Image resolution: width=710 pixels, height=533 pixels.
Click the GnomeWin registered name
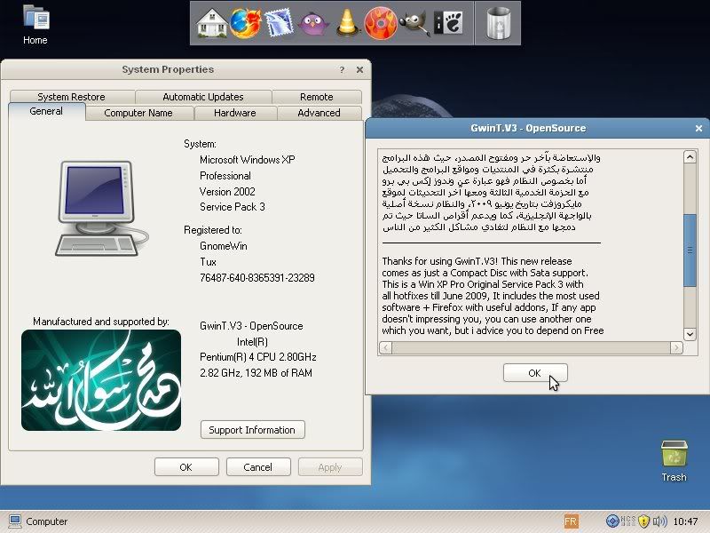coord(224,246)
